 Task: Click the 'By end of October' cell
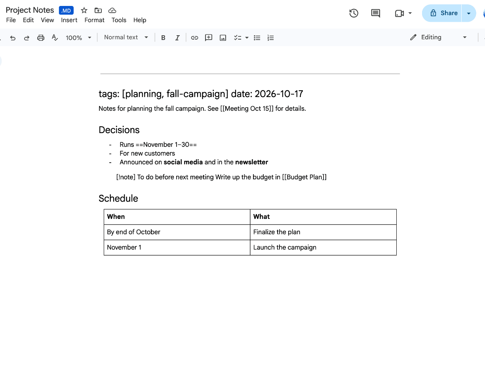click(x=177, y=232)
